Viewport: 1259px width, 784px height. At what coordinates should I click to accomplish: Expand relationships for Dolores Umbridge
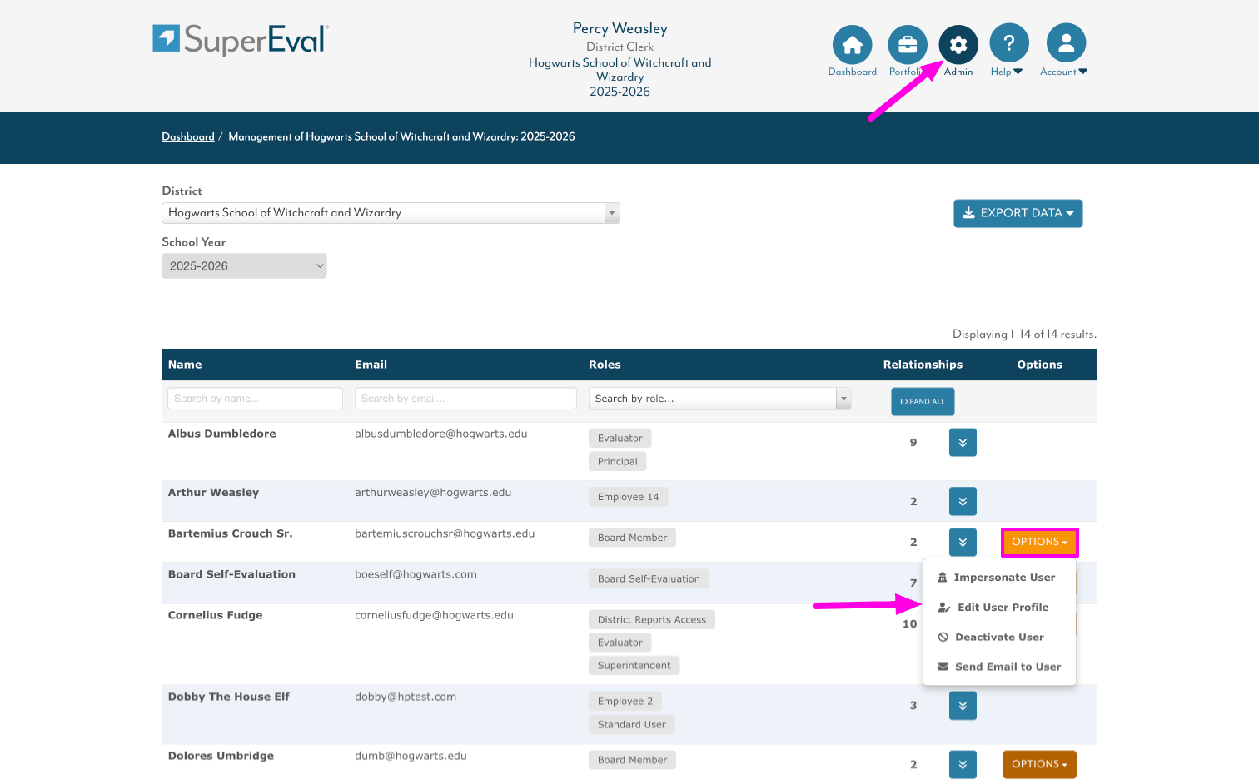[x=963, y=764]
